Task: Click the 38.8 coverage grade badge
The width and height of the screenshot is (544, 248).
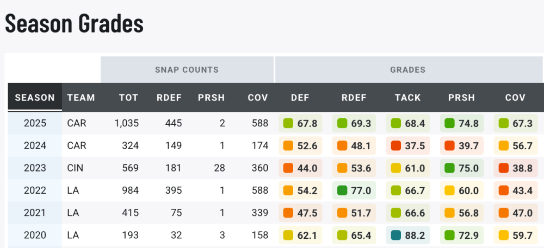Action: click(515, 168)
